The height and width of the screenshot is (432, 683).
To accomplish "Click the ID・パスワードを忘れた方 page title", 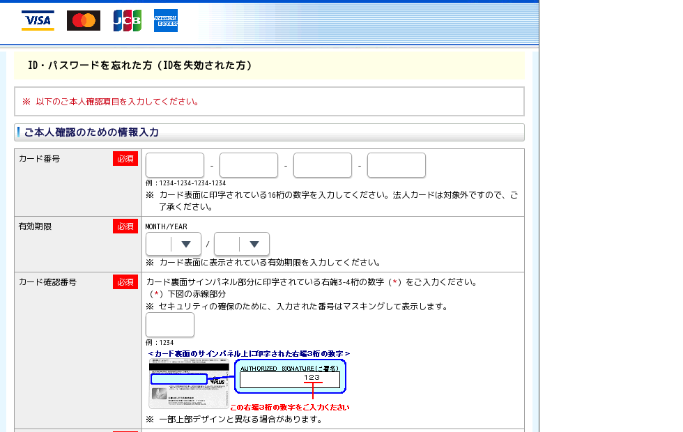I will 139,65.
